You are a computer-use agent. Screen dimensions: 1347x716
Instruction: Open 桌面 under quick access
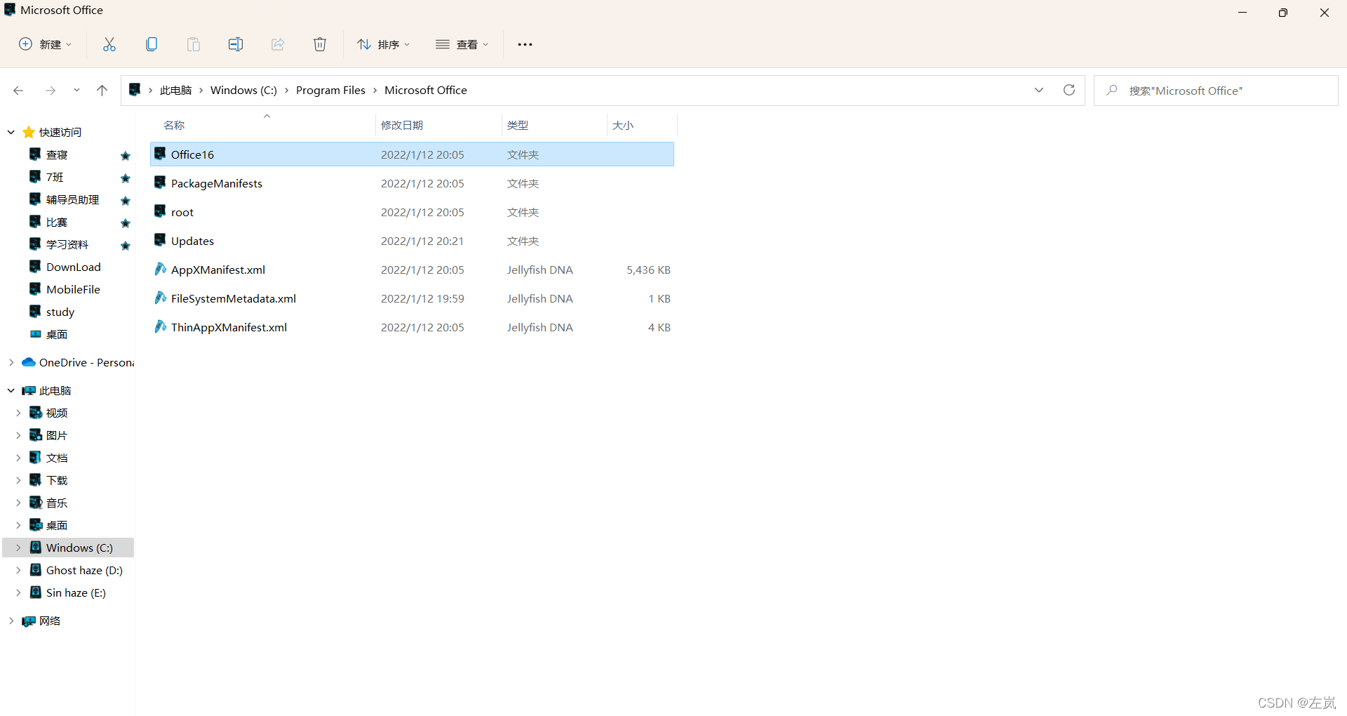tap(57, 334)
